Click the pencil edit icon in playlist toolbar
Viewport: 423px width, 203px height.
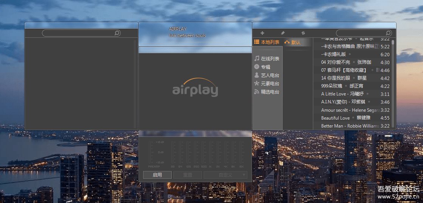click(x=283, y=33)
